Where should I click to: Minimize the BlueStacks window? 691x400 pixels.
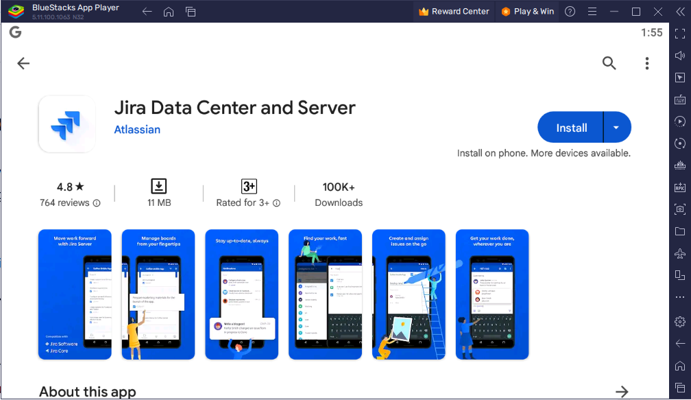click(614, 12)
